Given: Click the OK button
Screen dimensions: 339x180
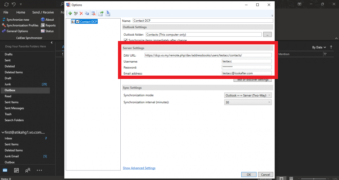Looking at the screenshot, I should point(249,175).
